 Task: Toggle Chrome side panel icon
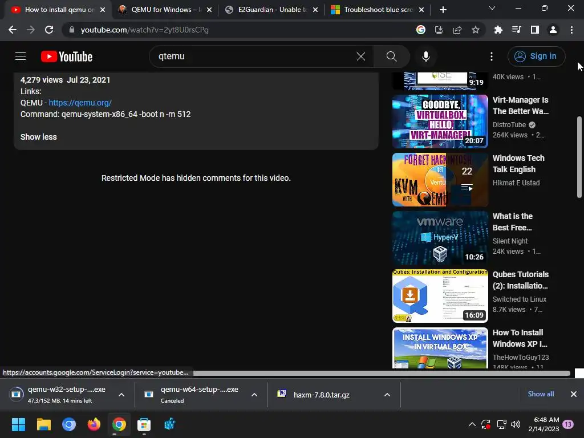535,30
